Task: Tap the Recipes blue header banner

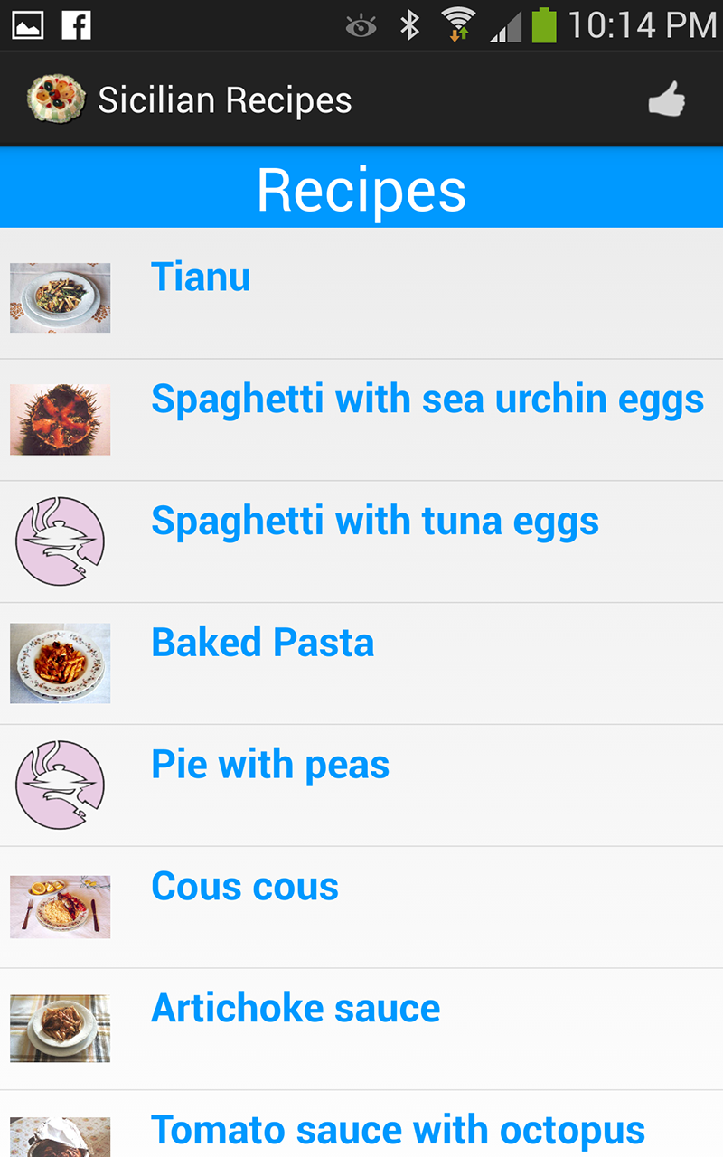Action: 361,188
